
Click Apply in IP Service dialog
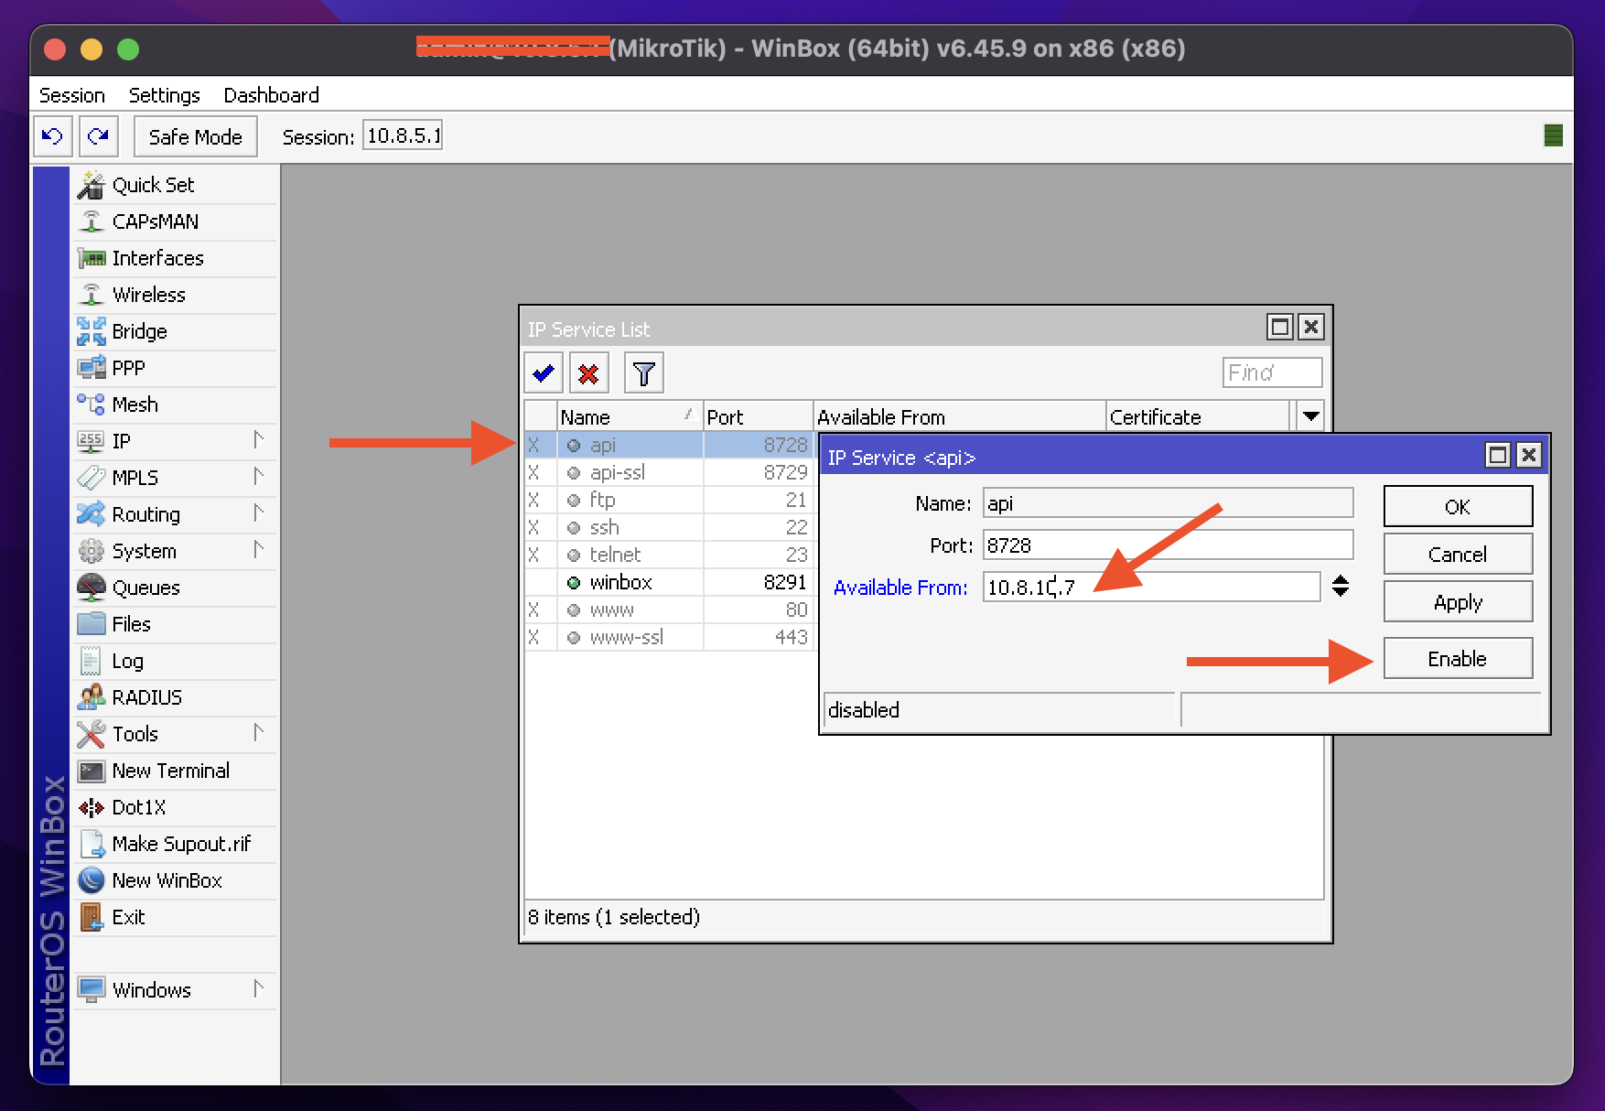point(1458,601)
